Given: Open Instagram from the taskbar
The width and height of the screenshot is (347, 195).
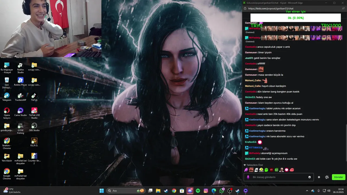Looking at the screenshot, I should (x=206, y=191).
